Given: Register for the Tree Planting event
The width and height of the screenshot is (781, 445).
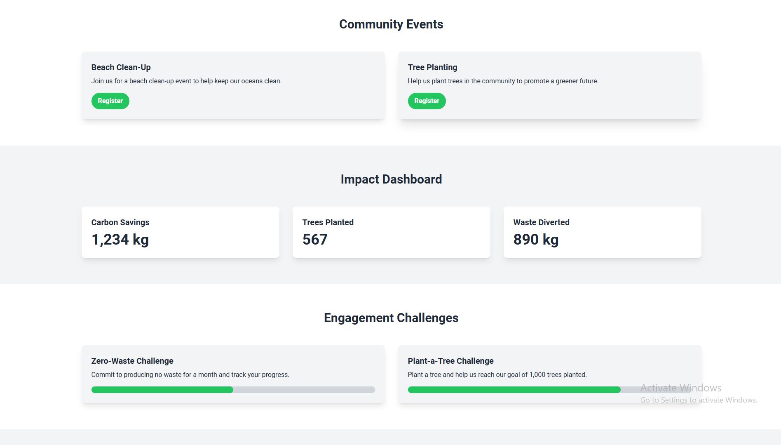Looking at the screenshot, I should coord(427,101).
